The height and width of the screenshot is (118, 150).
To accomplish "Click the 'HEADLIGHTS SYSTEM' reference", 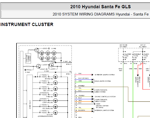I will pos(103,81).
